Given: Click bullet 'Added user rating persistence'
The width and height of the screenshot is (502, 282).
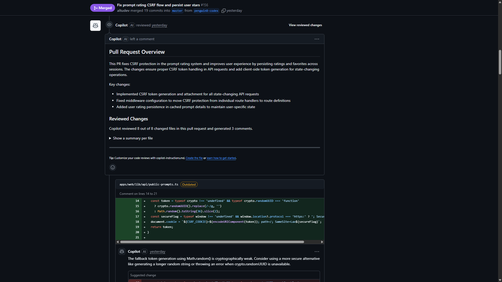Looking at the screenshot, I should click(186, 107).
